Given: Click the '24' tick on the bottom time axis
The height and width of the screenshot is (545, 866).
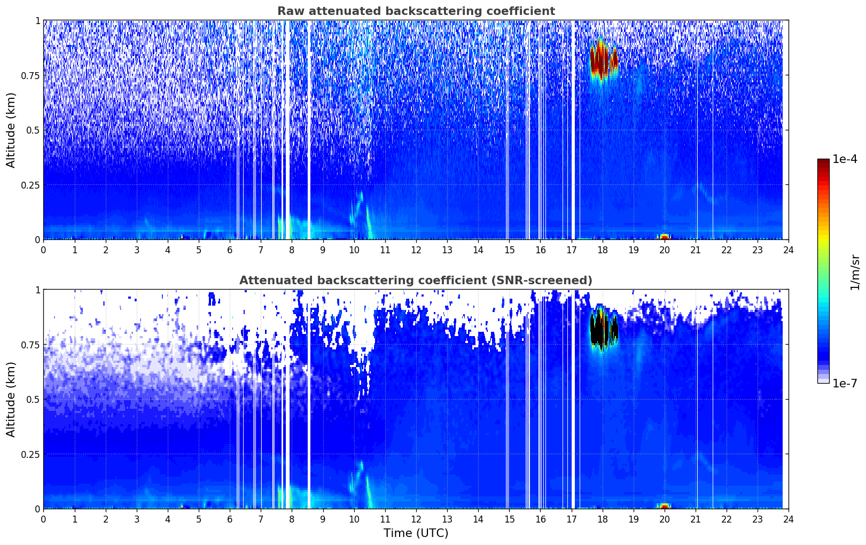Looking at the screenshot, I should pyautogui.click(x=789, y=519).
